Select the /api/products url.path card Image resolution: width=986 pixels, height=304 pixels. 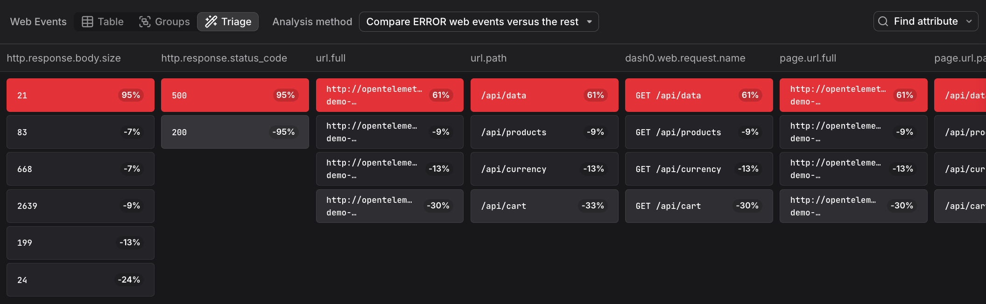coord(544,132)
